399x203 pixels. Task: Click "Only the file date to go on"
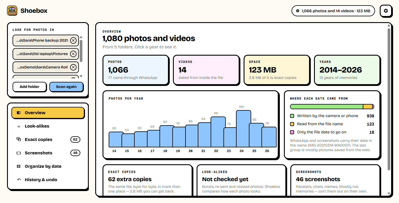[x=322, y=132]
